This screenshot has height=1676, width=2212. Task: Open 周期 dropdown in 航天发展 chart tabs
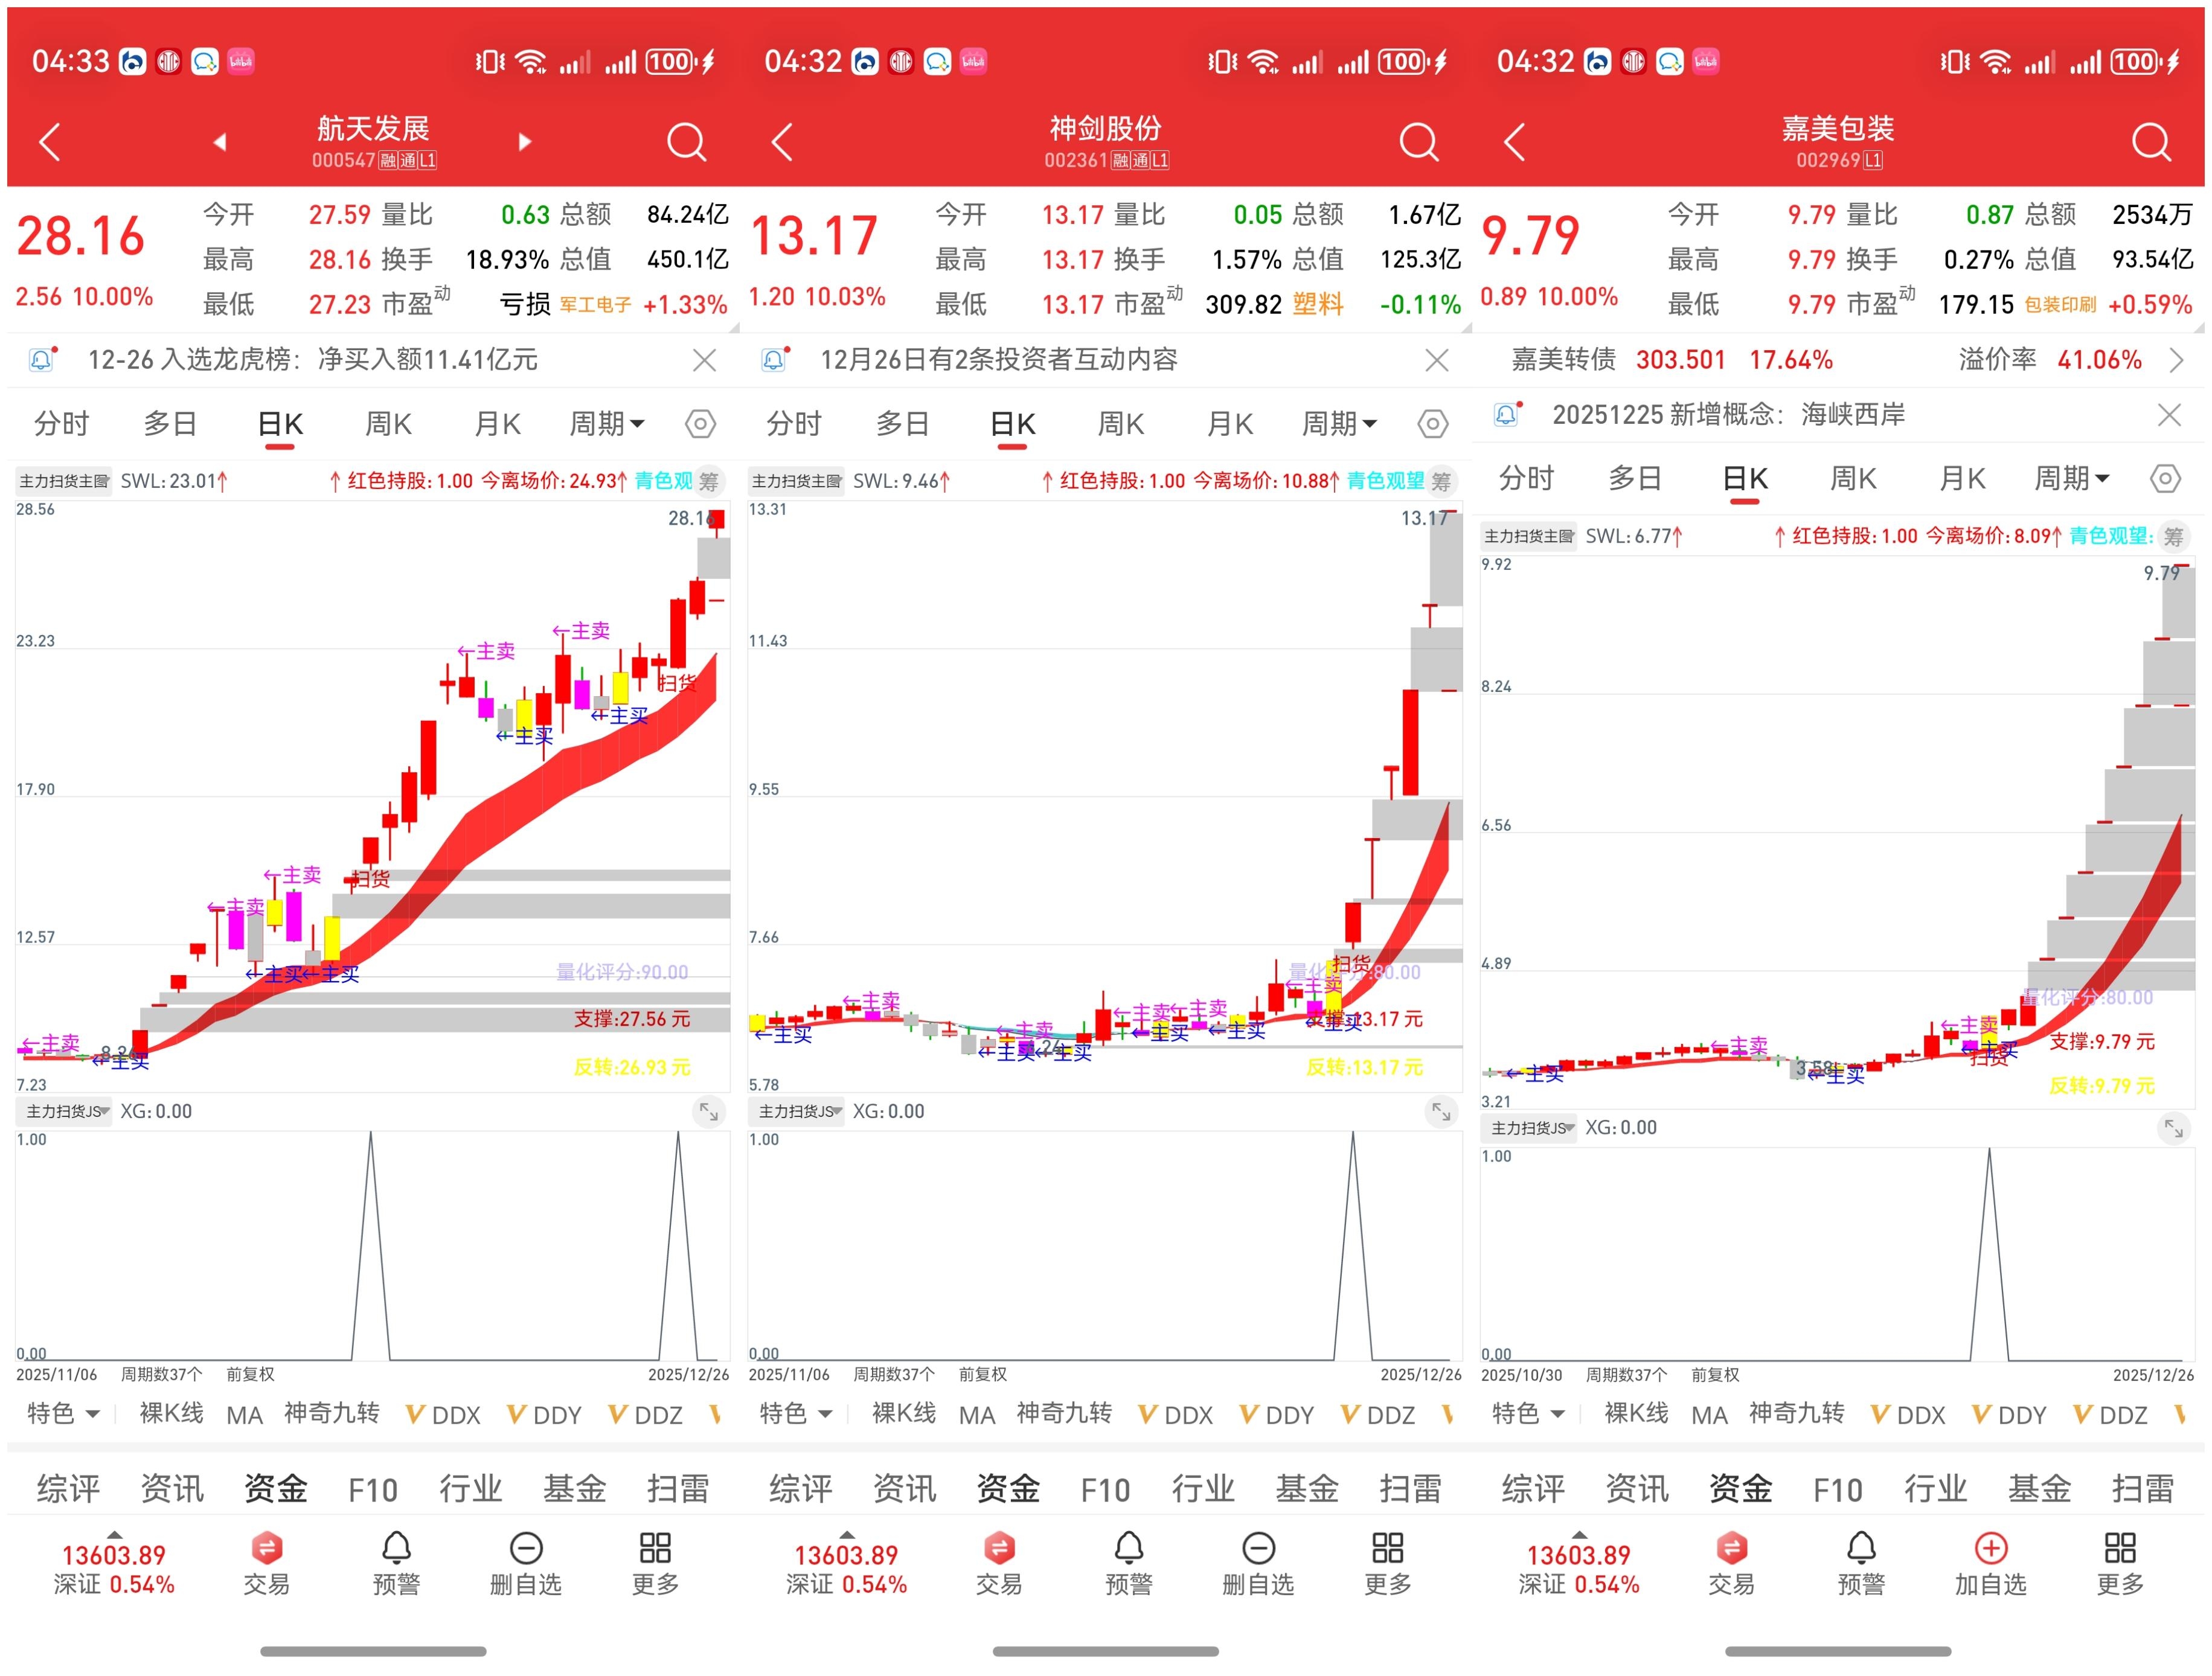(606, 424)
